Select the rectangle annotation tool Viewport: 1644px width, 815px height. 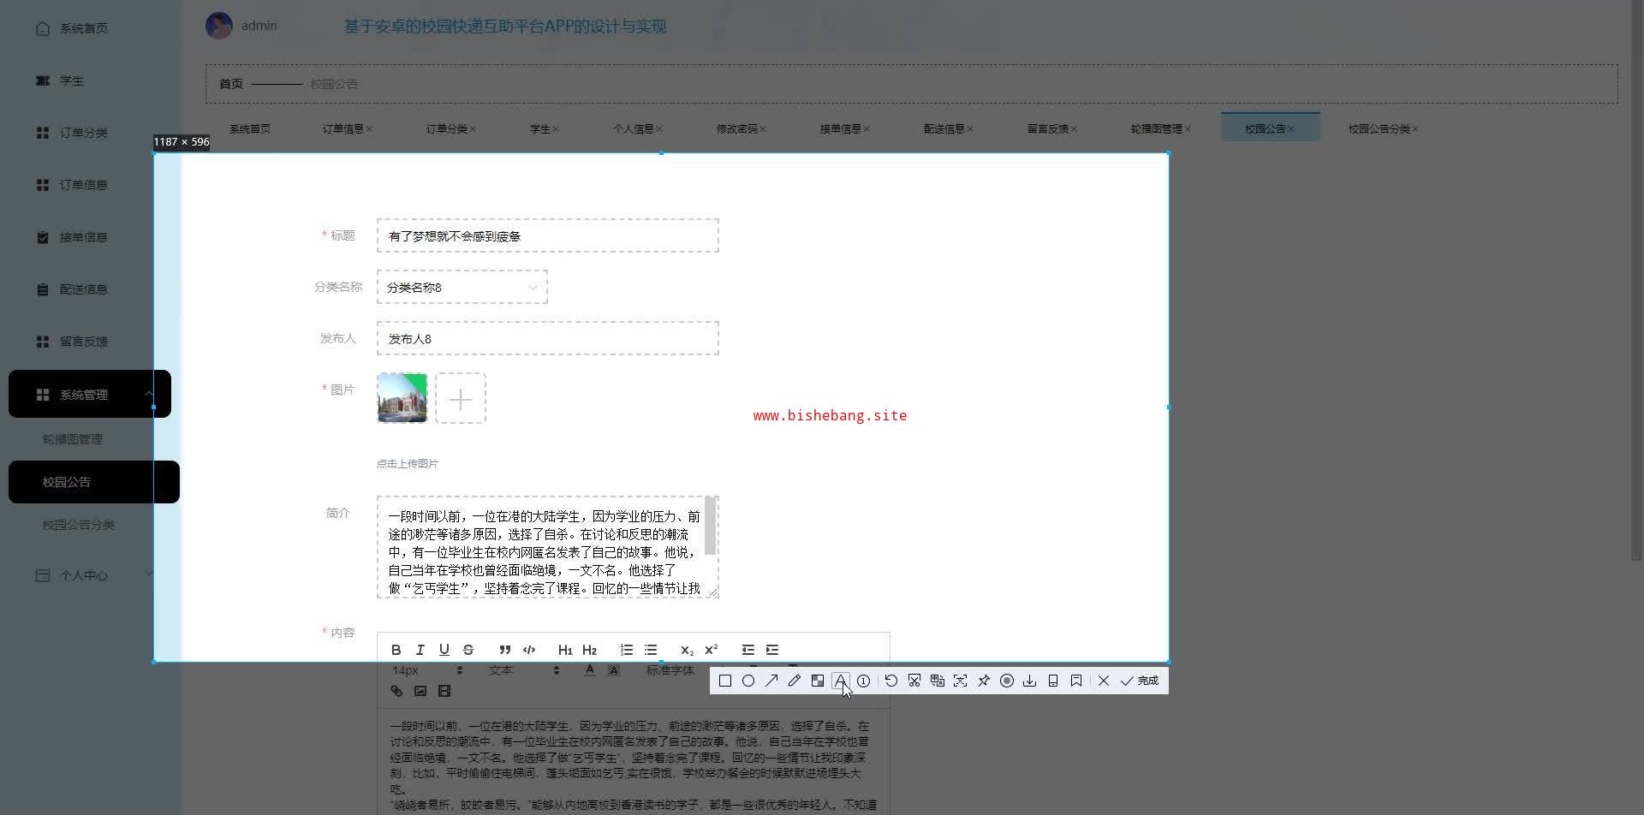click(725, 681)
